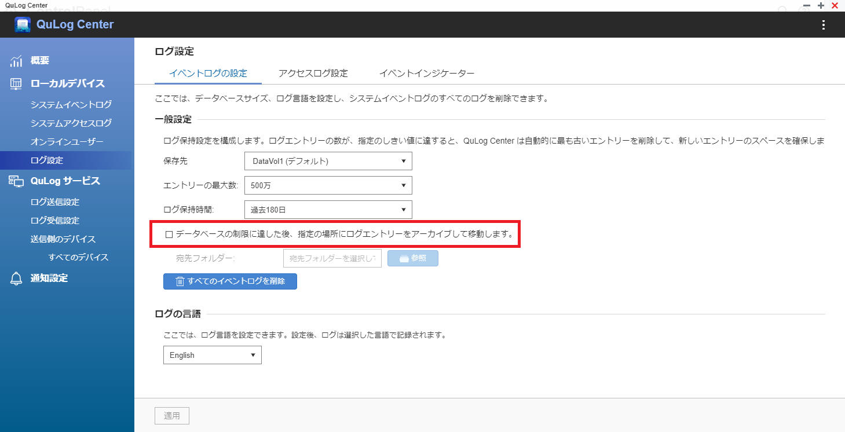Maximize the QuLog Center window
This screenshot has height=432, width=845.
click(x=821, y=5)
